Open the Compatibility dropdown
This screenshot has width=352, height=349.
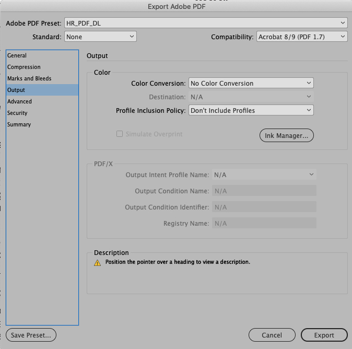point(302,37)
